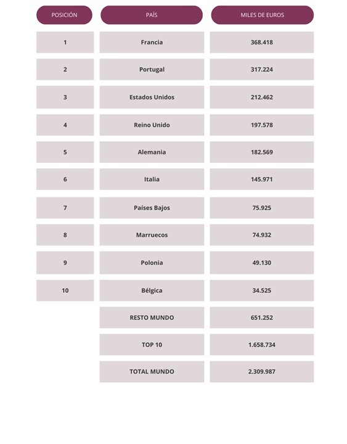Click the Francia country cell
The image size is (347, 444).
click(x=152, y=42)
